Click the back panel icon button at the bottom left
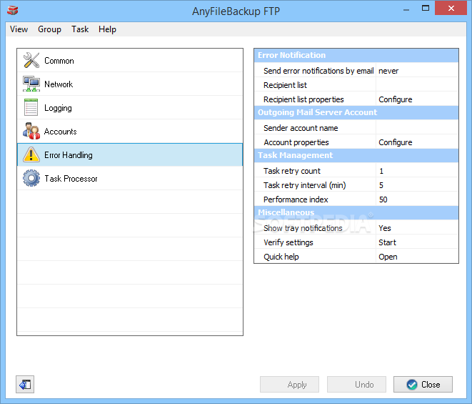Screen dimensions: 472x404 [25, 385]
